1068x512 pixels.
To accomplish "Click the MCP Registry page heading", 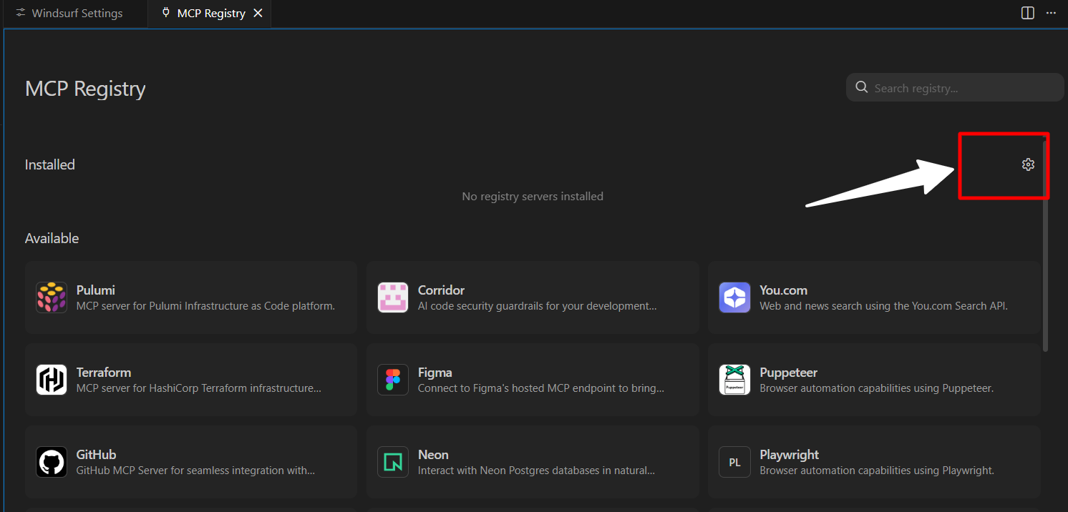I will tap(85, 89).
